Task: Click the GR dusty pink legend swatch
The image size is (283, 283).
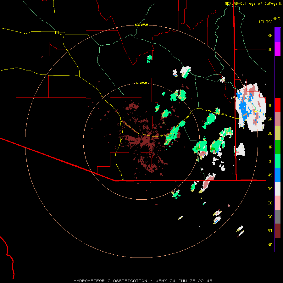Action: tap(278, 119)
